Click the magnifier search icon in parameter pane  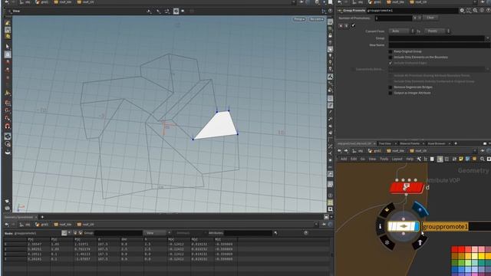pyautogui.click(x=475, y=10)
